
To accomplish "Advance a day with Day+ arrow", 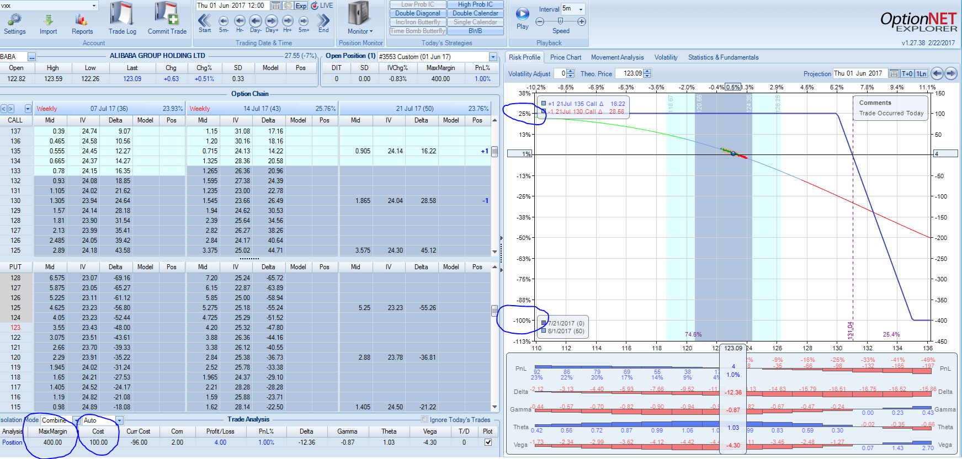I will tap(272, 21).
